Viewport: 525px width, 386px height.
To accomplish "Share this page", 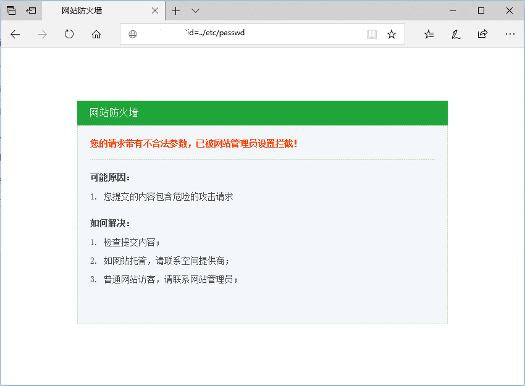I will [x=482, y=34].
